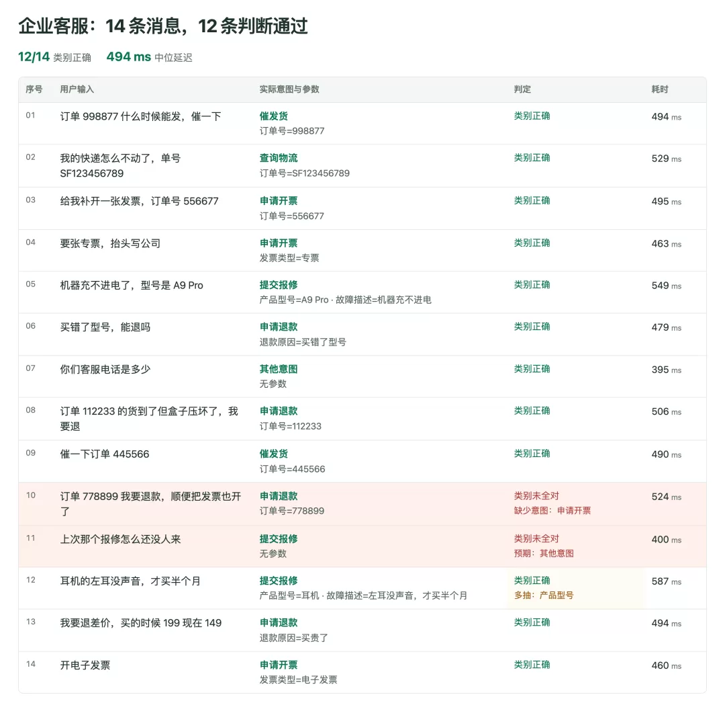
Task: Click row 07 input 你们客服电话是多少
Action: 105,370
